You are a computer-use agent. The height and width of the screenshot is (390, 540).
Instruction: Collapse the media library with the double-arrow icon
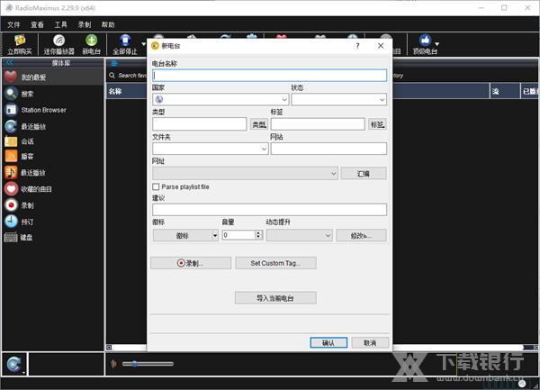[10, 62]
